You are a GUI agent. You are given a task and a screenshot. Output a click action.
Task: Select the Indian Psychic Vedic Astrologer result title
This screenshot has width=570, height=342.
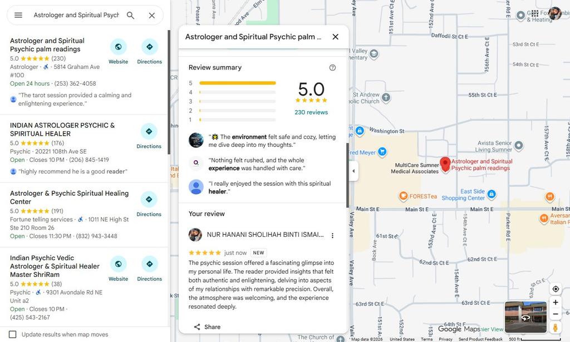[x=55, y=266]
